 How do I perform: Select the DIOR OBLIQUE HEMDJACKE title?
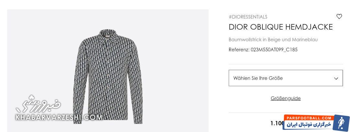281,27
